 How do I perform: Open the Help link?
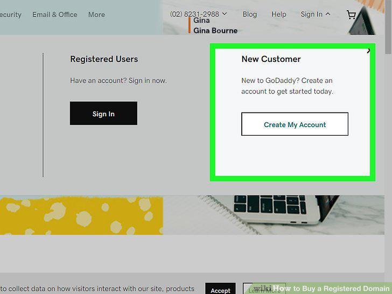279,14
